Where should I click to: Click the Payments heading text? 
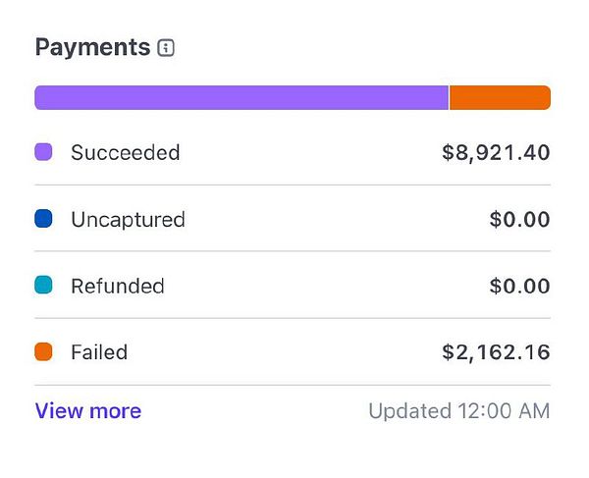pyautogui.click(x=92, y=47)
